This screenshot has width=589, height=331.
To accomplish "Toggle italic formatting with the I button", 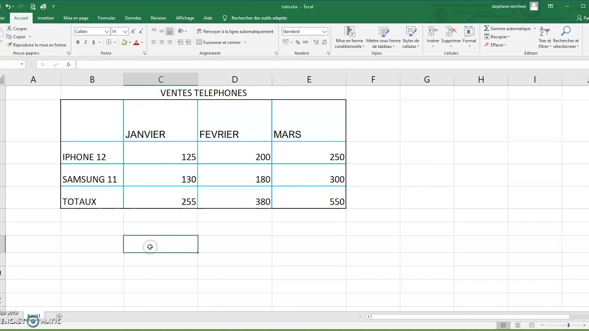I will point(86,42).
